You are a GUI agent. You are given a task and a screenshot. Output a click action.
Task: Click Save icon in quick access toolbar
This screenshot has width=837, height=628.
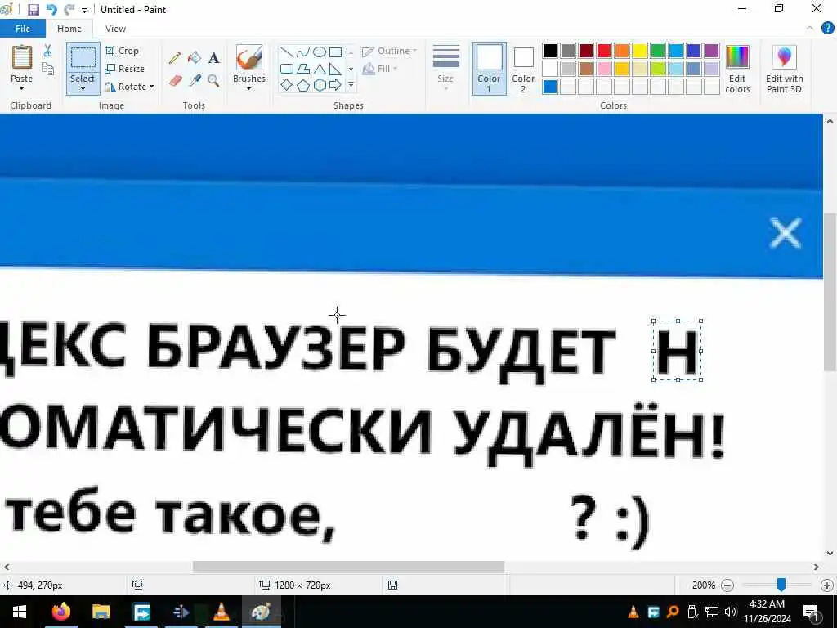pyautogui.click(x=33, y=10)
